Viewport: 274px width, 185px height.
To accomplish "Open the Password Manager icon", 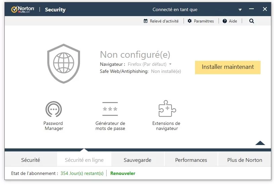I will click(54, 109).
